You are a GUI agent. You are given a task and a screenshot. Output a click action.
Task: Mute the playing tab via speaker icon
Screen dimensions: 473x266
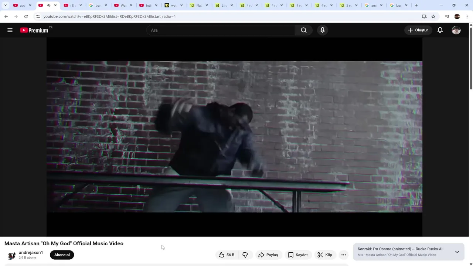click(48, 5)
